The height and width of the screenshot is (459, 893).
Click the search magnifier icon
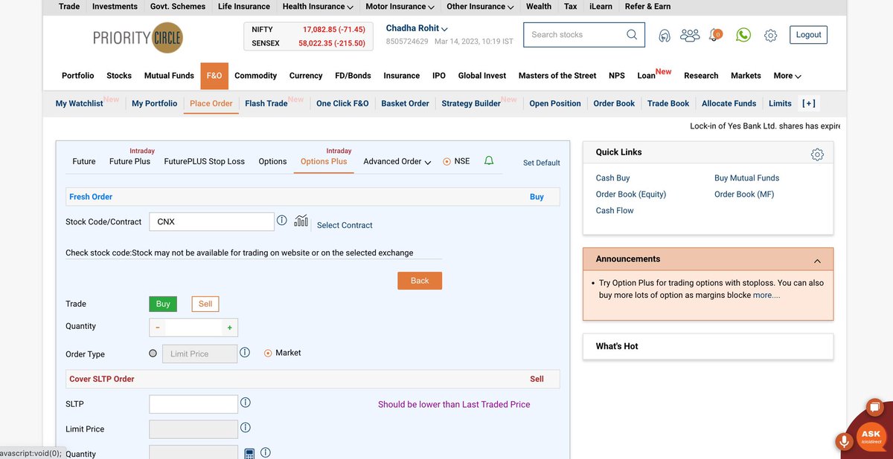point(632,34)
